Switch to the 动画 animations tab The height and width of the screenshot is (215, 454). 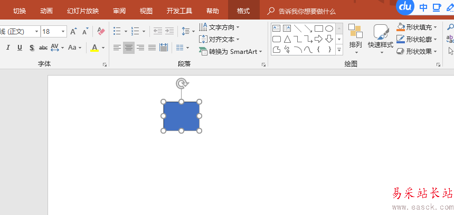[x=46, y=11]
